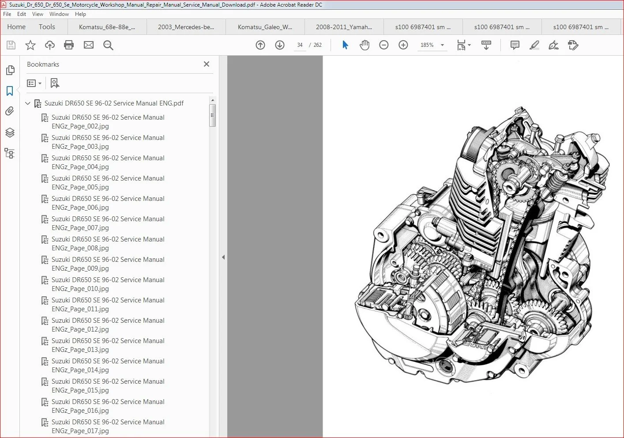Toggle the Bookmarks side panel icon
Screen dimensions: 624x438
(x=10, y=91)
